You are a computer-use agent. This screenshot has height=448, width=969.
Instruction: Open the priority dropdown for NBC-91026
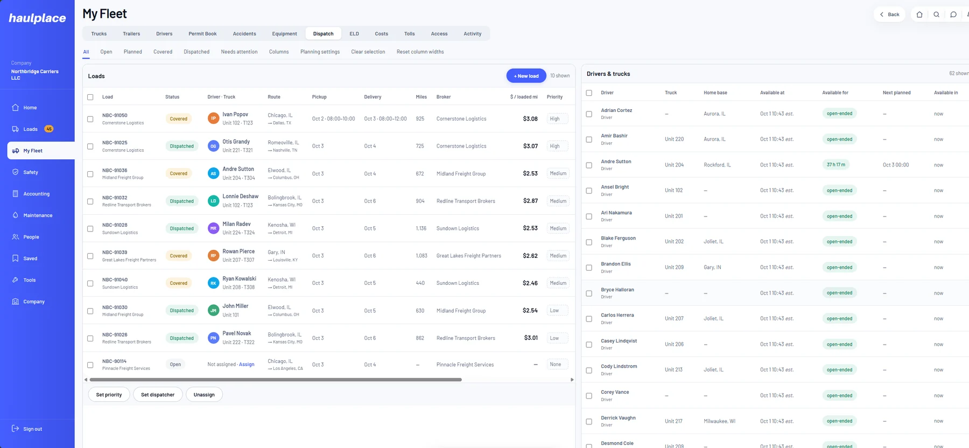pyautogui.click(x=557, y=338)
